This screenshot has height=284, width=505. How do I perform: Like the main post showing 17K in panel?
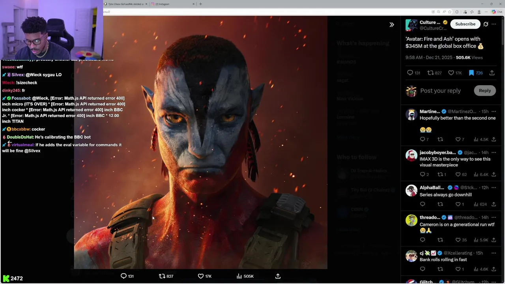point(454,73)
